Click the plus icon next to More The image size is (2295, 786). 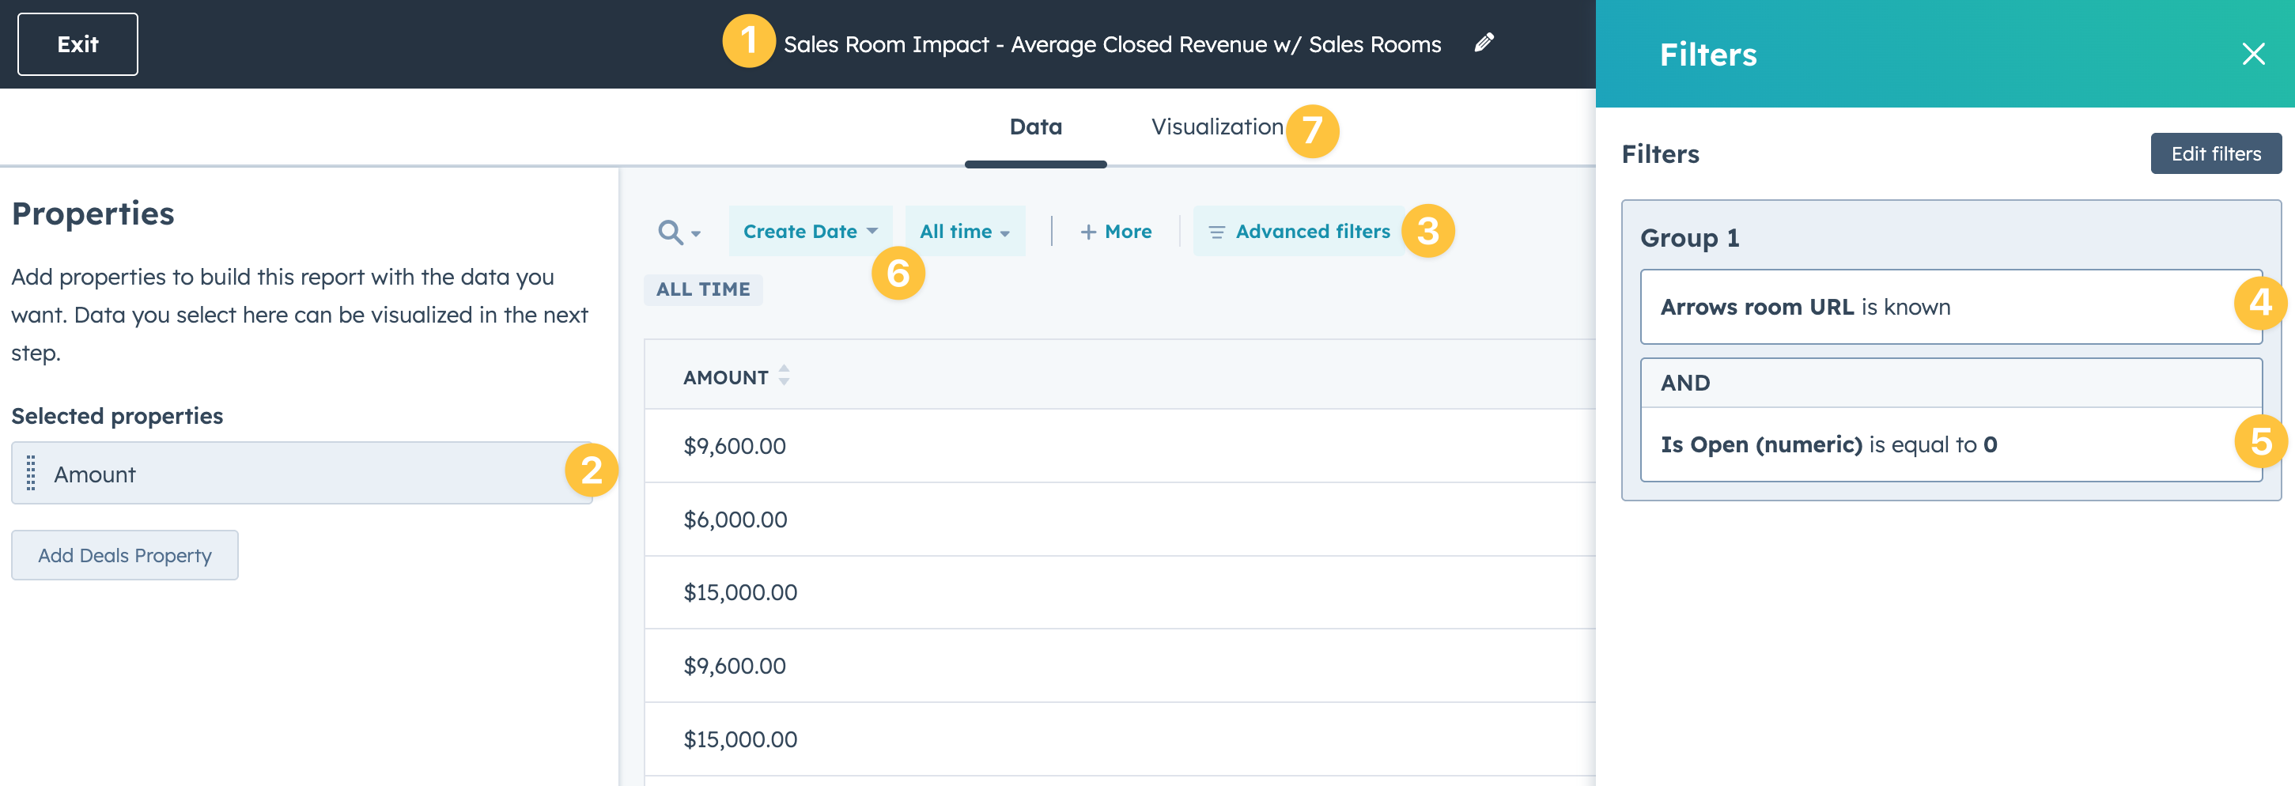pos(1088,232)
